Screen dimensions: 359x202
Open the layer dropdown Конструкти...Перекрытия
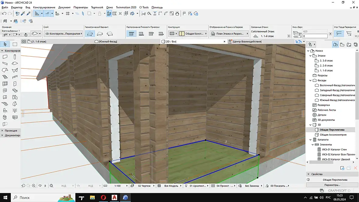click(63, 33)
